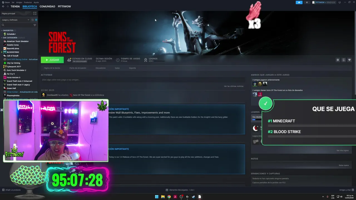Image resolution: width=356 pixels, height=200 pixels.
Task: Collapse the Favoritos category
Action: tap(2, 30)
